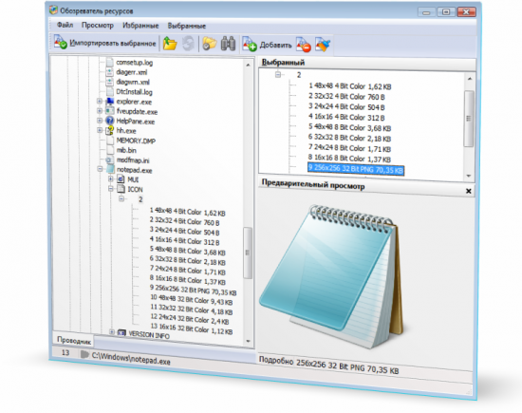Click the open folder toolbar icon

tap(210, 44)
